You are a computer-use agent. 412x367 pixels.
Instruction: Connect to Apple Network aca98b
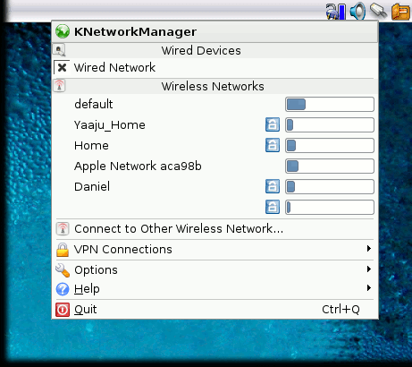(x=214, y=166)
